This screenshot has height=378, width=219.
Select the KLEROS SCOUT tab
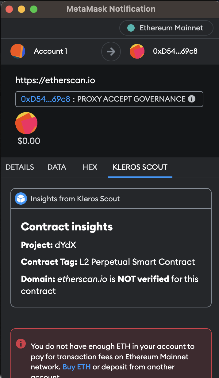pyautogui.click(x=140, y=167)
